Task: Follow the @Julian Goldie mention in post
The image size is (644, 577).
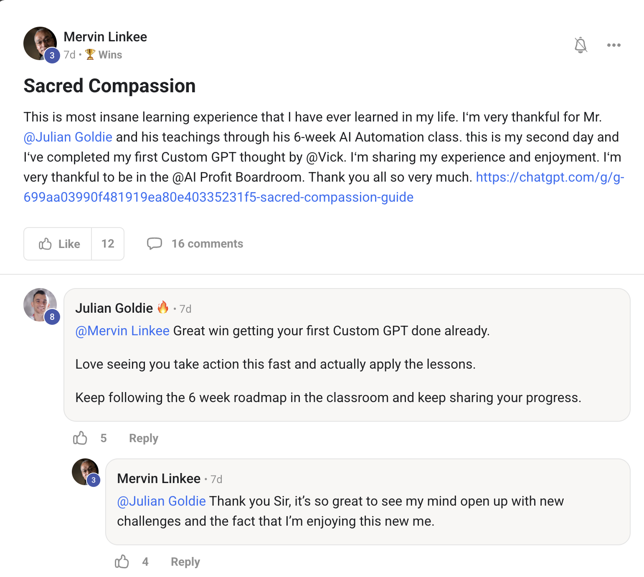Action: point(68,137)
